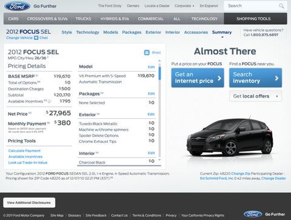Screen dimensions: 291x220
Task: Click arrow on Search inventory button
Action: coord(277,78)
